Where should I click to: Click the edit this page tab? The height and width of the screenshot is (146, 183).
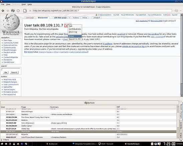click(60, 18)
